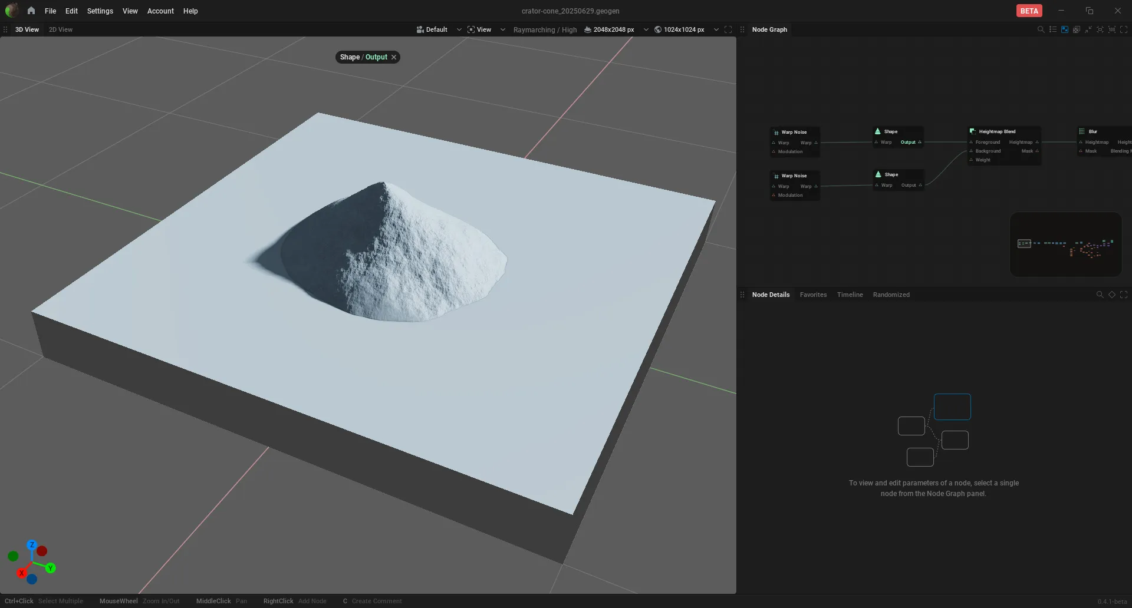The image size is (1132, 608).
Task: Close the Shape / Output preview tag
Action: point(394,57)
